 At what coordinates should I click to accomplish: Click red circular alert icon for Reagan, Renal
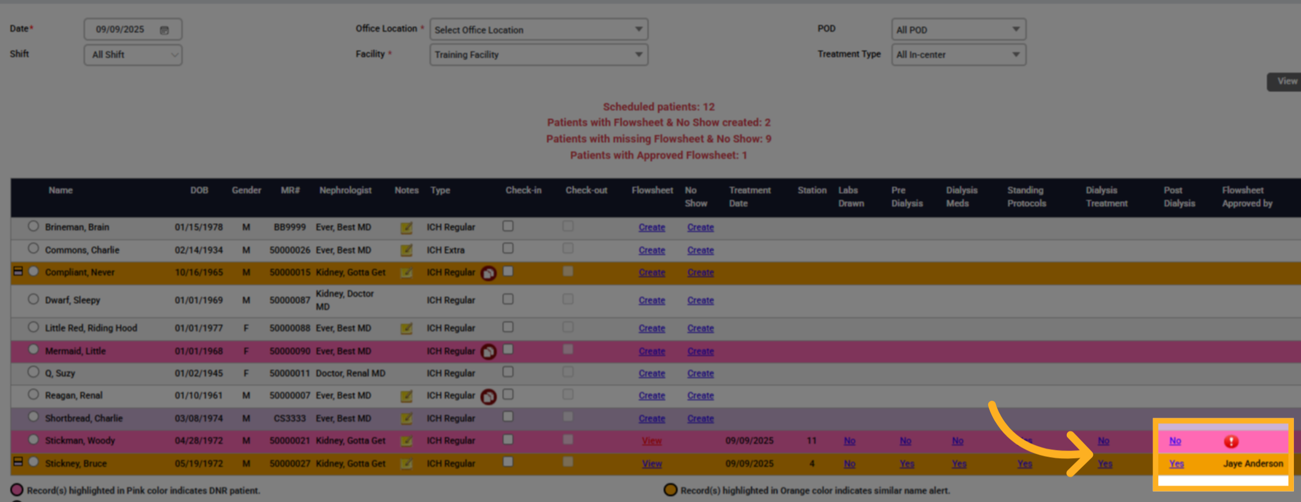pos(488,397)
